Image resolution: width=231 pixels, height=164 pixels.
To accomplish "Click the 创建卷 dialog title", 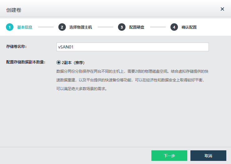I will point(14,10).
